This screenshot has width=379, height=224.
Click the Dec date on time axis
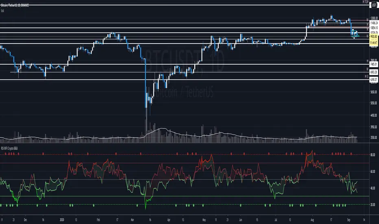click(25, 220)
